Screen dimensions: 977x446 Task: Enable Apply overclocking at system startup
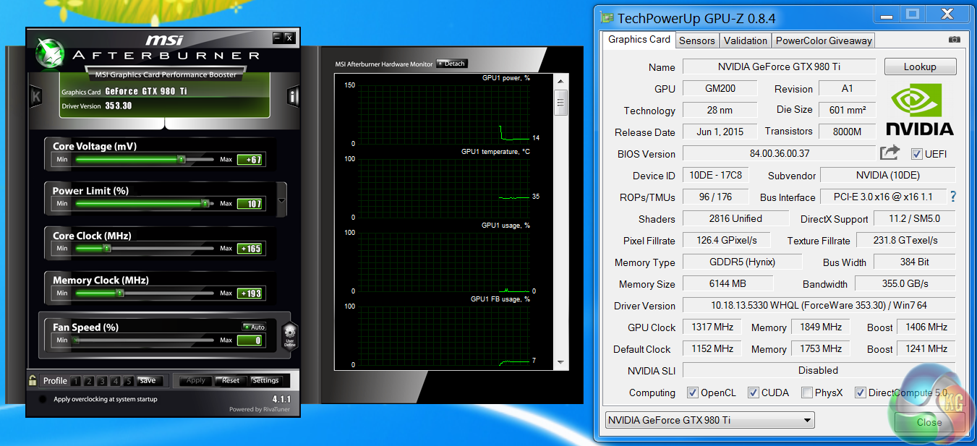pyautogui.click(x=43, y=399)
